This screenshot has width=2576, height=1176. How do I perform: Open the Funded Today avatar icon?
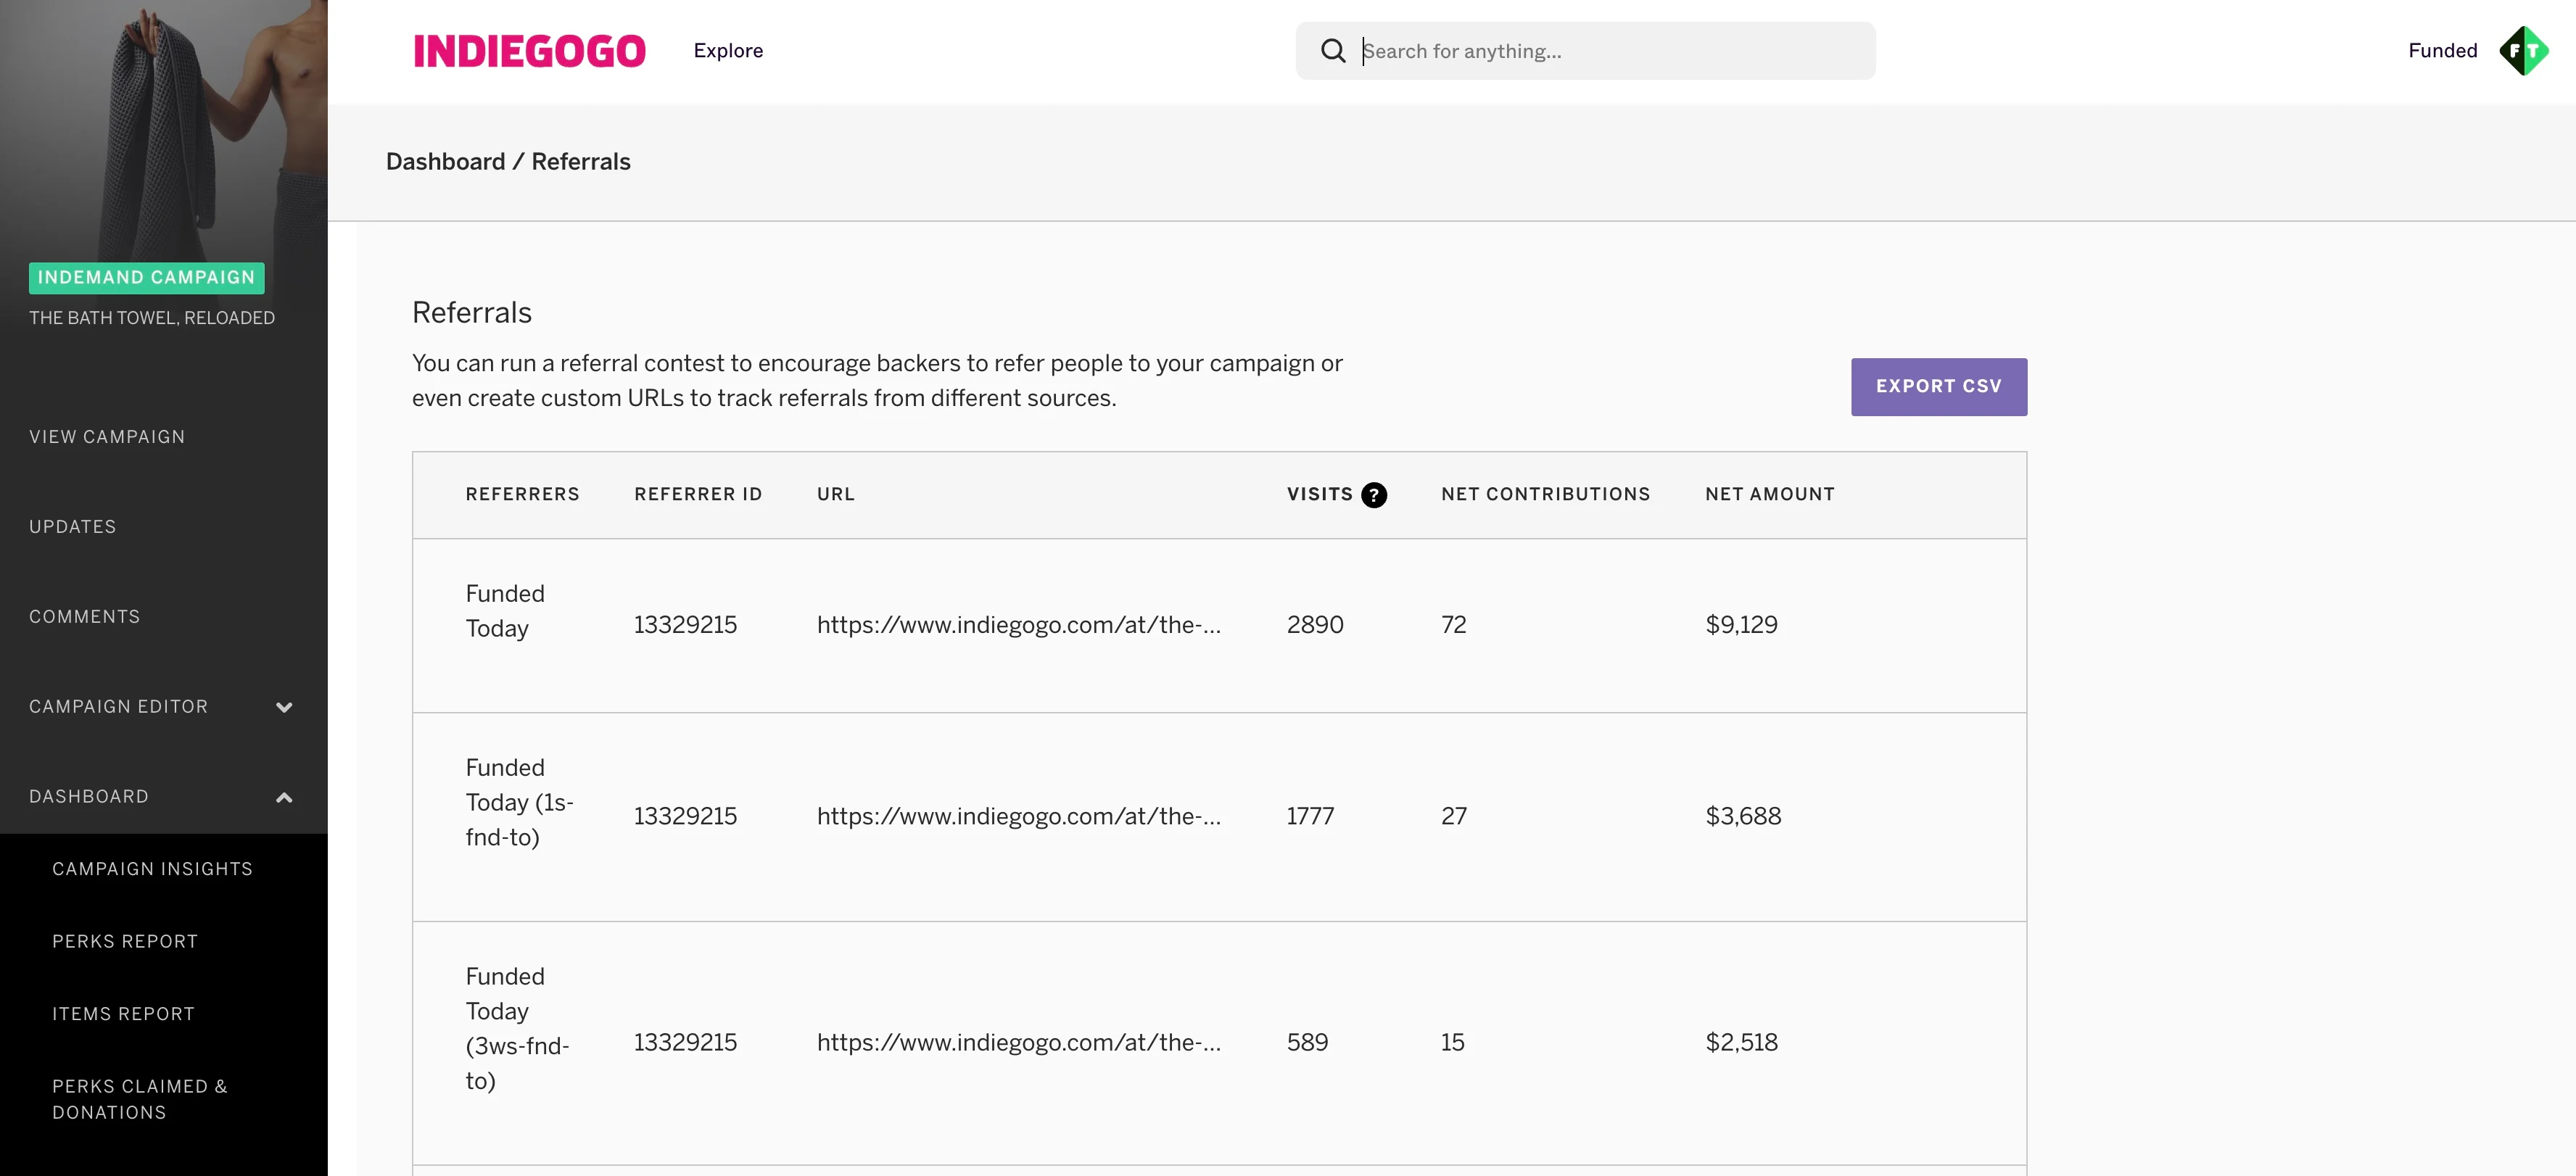[2523, 51]
